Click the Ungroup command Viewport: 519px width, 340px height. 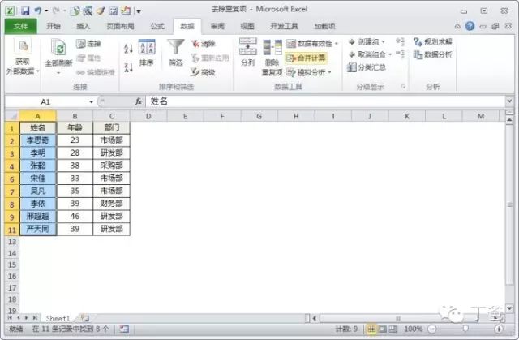pos(370,54)
